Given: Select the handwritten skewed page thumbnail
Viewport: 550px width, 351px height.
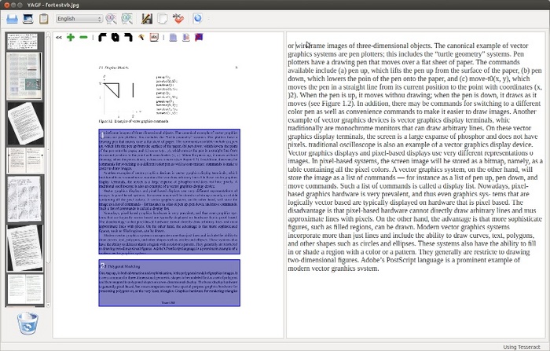Looking at the screenshot, I should 25,248.
